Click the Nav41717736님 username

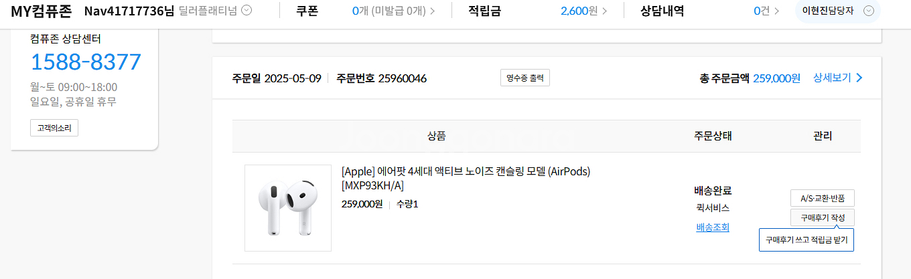129,11
